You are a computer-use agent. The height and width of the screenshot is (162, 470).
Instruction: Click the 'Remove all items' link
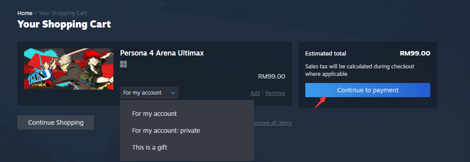click(272, 122)
